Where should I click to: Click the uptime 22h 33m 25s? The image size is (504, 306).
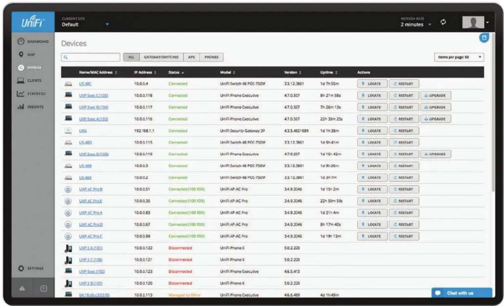(x=331, y=119)
